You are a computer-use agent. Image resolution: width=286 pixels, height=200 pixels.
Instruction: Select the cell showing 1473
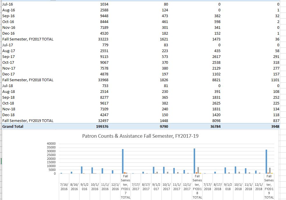click(x=216, y=39)
